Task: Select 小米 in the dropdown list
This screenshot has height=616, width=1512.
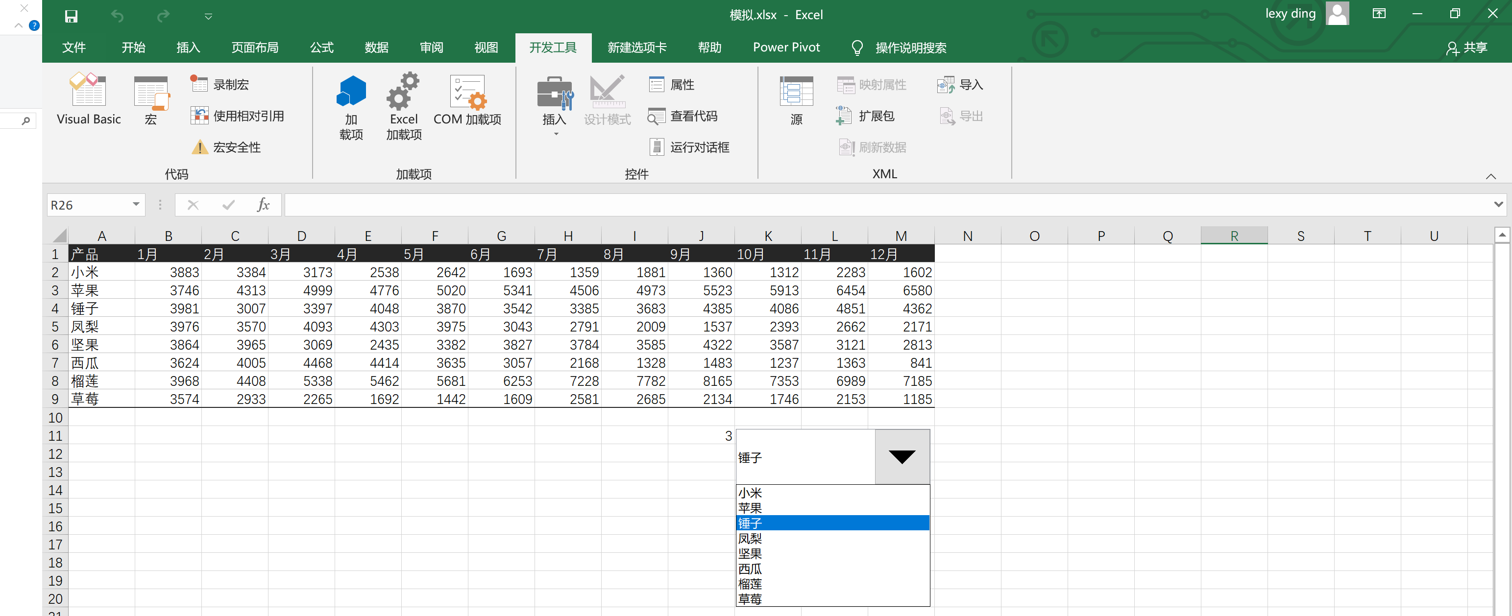Action: point(832,493)
